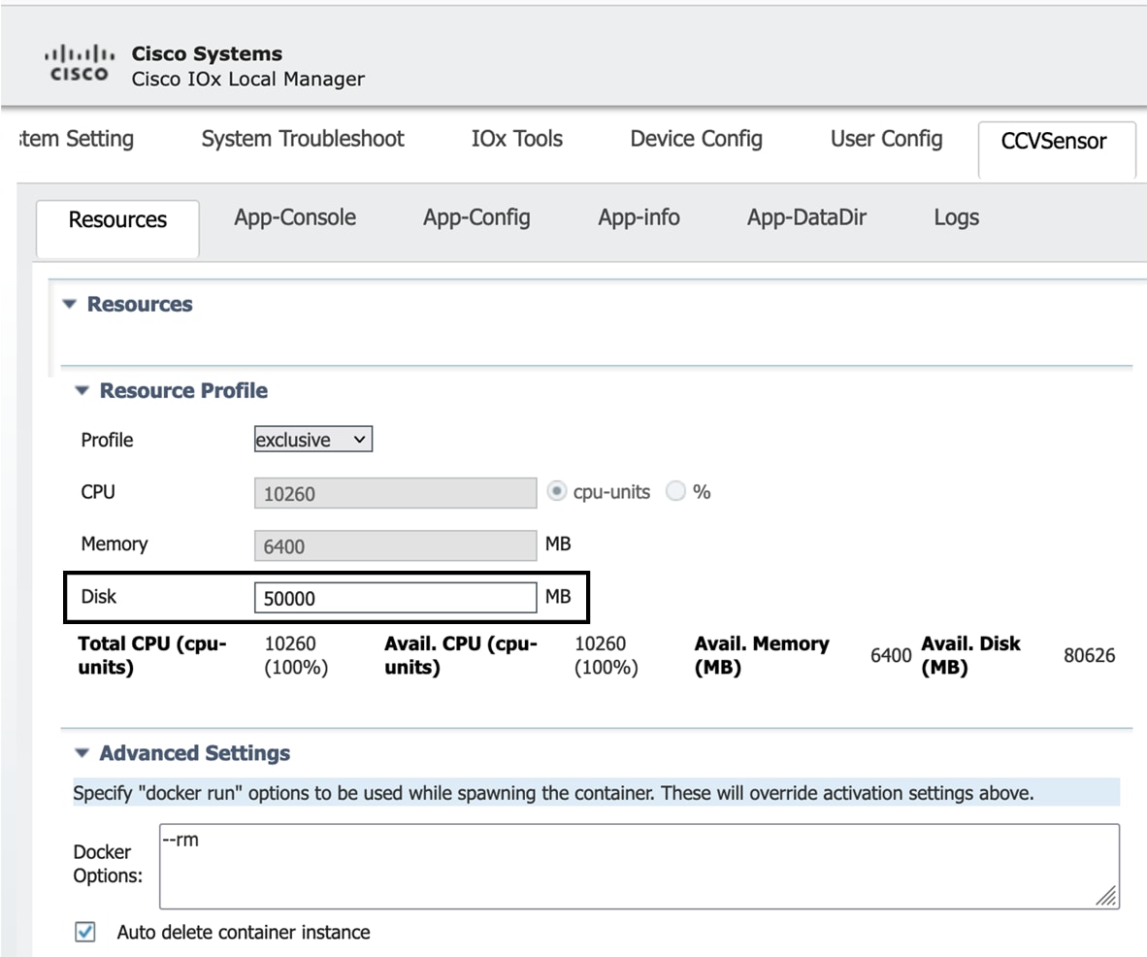Select the % radio button for CPU
Viewport: 1147px width, 957px height.
(x=675, y=491)
